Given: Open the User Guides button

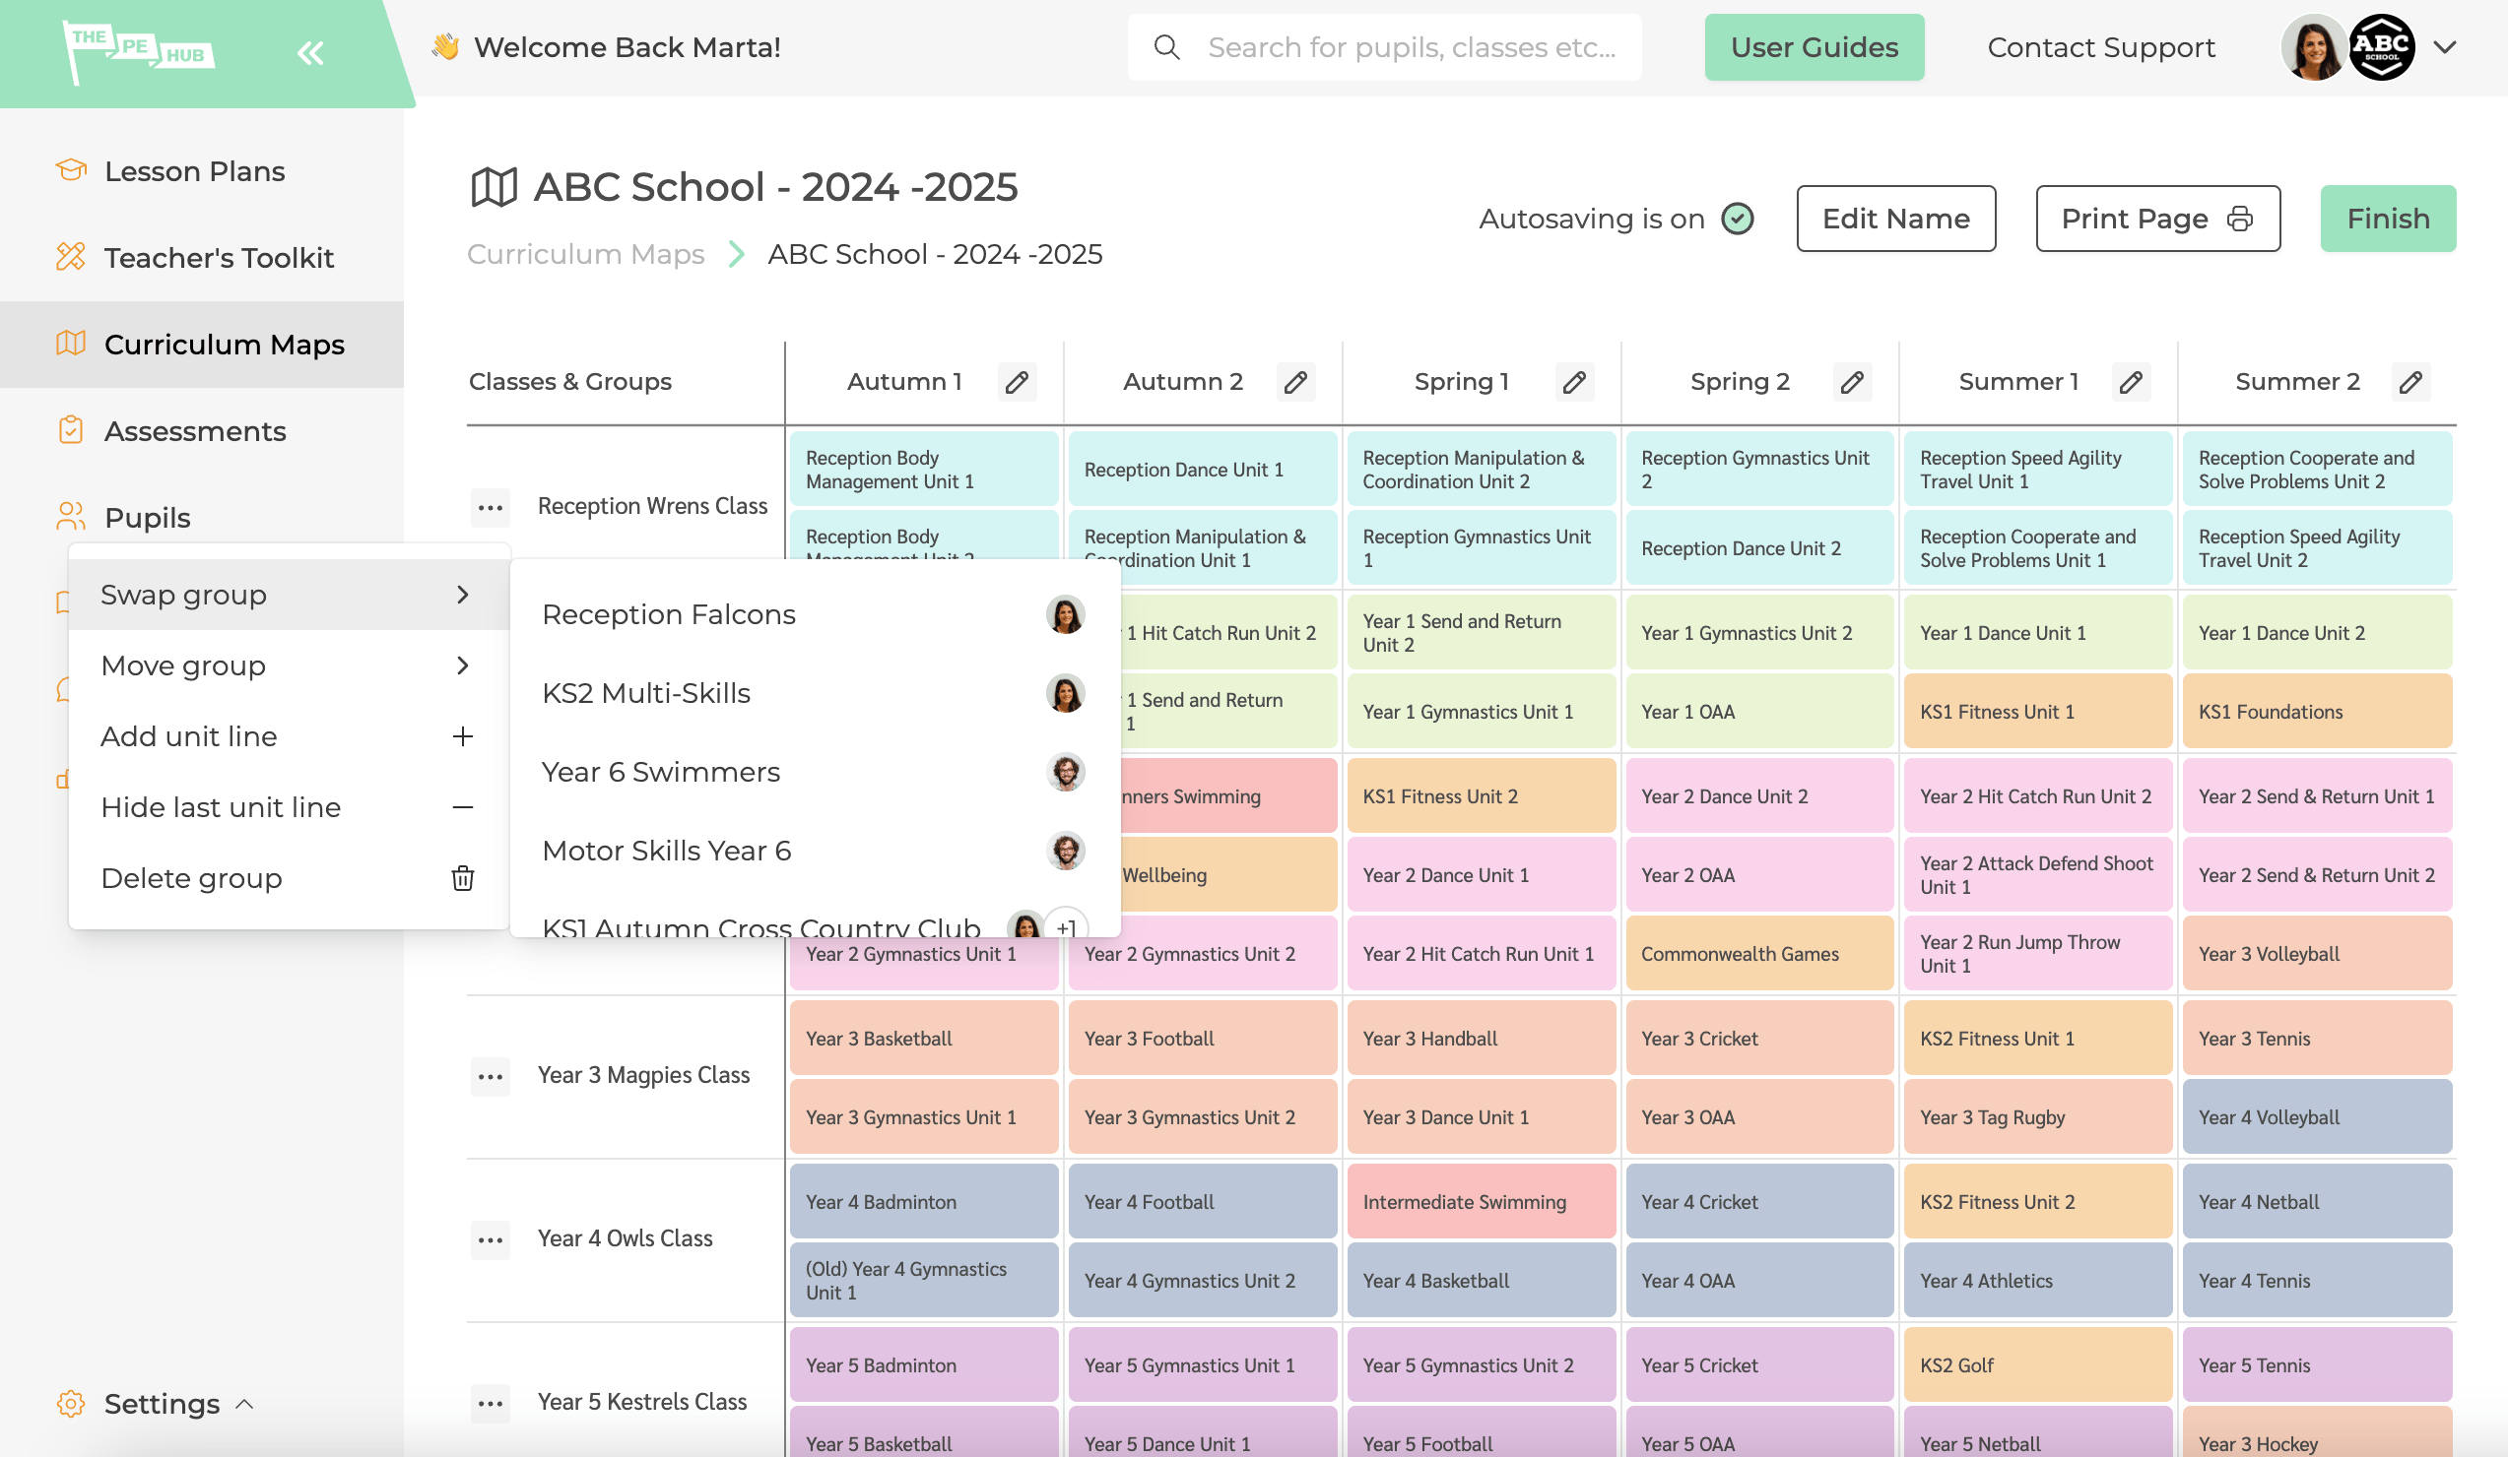Looking at the screenshot, I should click(1814, 46).
